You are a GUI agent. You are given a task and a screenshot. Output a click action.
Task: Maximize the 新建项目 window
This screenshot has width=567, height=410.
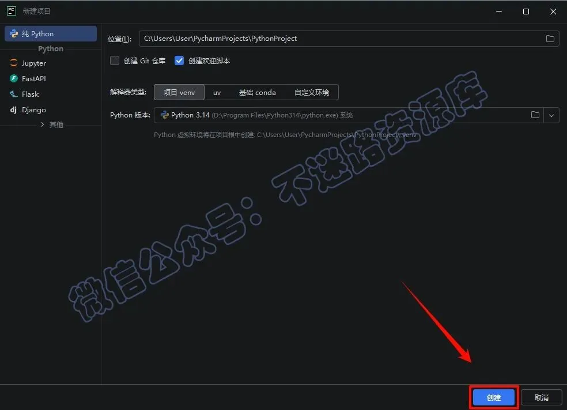tap(526, 11)
